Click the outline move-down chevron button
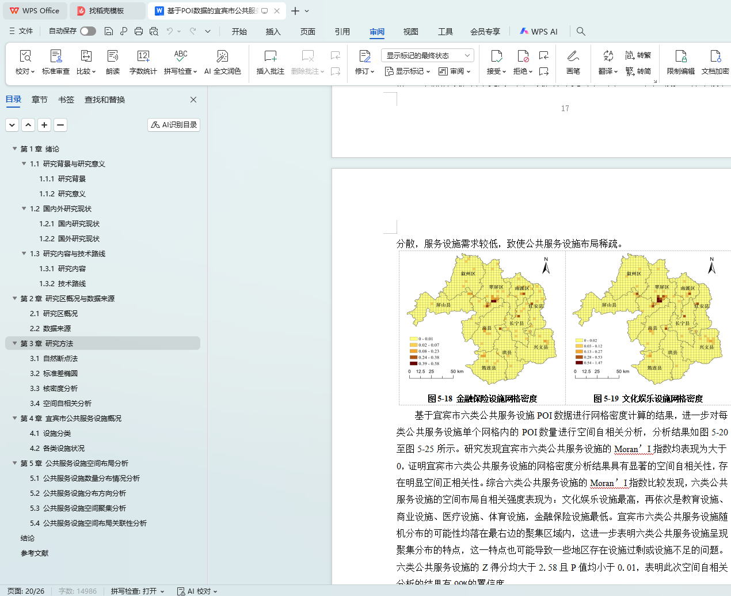The image size is (731, 596). click(12, 124)
